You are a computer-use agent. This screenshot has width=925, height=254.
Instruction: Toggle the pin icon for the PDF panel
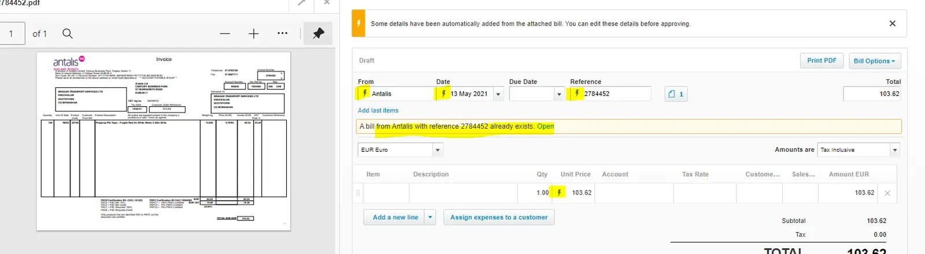pos(318,33)
